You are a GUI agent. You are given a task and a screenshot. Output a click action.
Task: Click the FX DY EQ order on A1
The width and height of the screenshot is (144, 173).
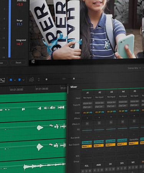pyautogui.click(x=88, y=113)
